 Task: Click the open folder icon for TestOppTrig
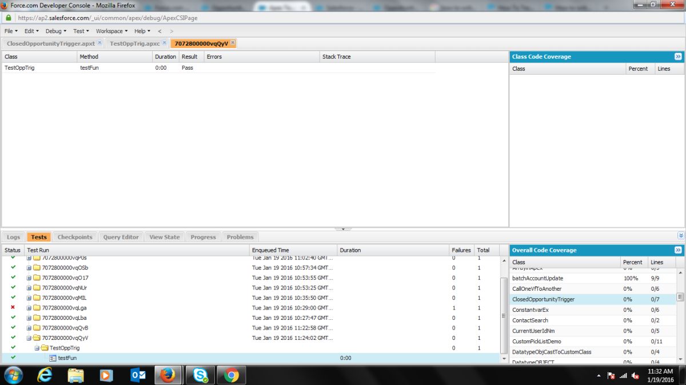45,348
